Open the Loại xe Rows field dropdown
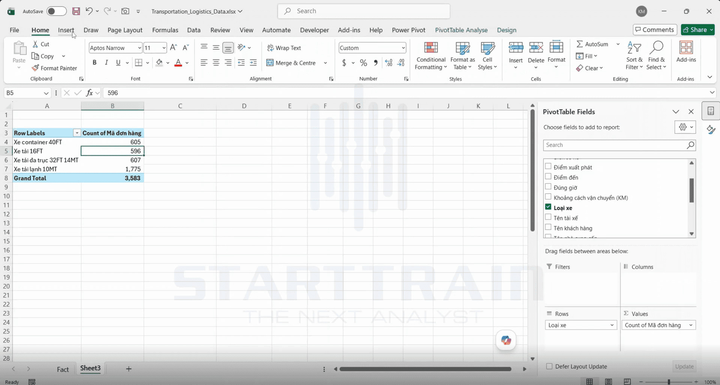 point(612,325)
